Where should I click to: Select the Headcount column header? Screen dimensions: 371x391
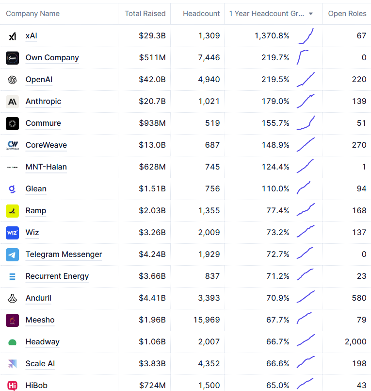point(201,14)
